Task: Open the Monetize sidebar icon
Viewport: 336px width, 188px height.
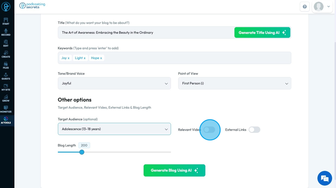Action: (6, 109)
